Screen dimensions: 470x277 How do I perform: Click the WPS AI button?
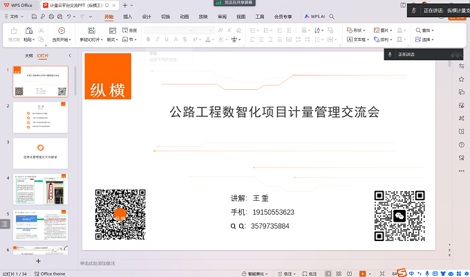click(314, 17)
